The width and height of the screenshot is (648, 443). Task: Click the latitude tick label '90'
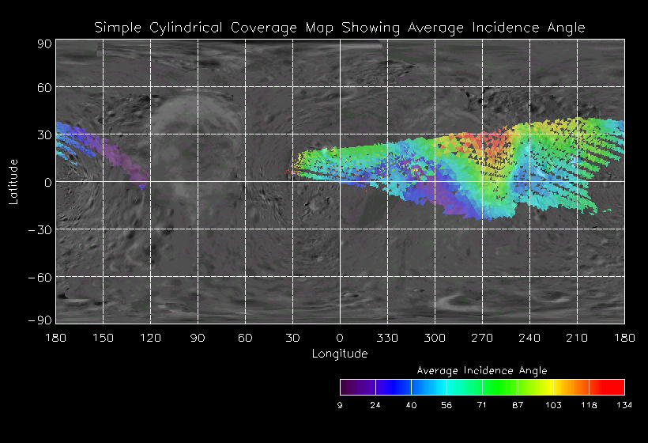click(x=44, y=44)
